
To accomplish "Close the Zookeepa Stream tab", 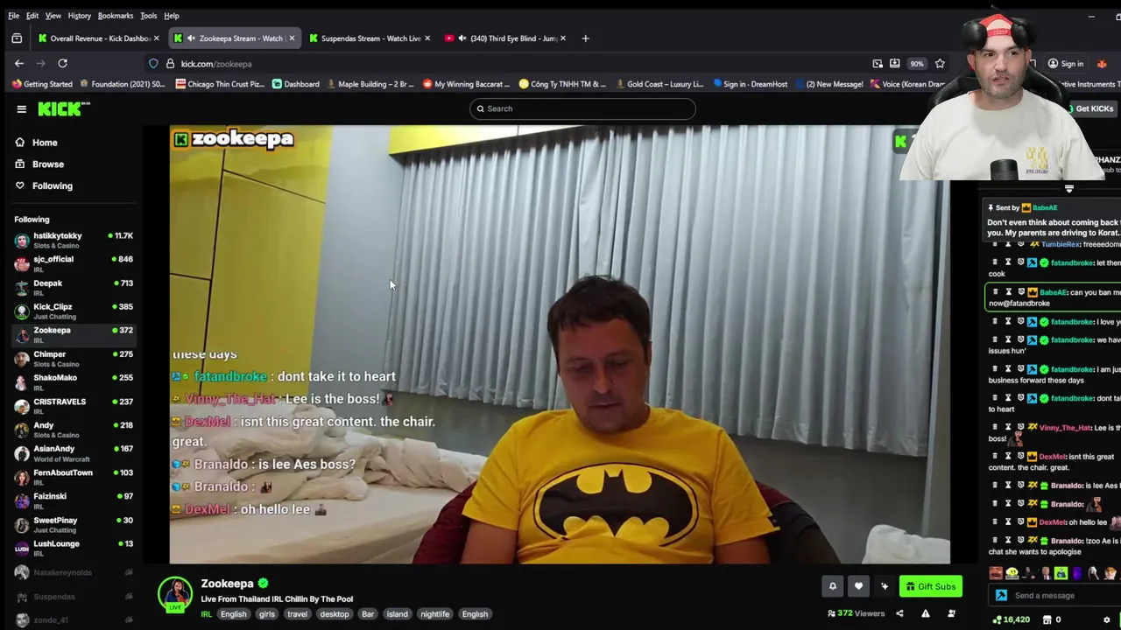I will click(292, 38).
